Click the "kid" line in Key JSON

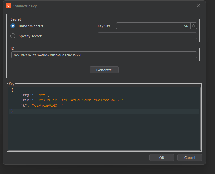pyautogui.click(x=73, y=100)
